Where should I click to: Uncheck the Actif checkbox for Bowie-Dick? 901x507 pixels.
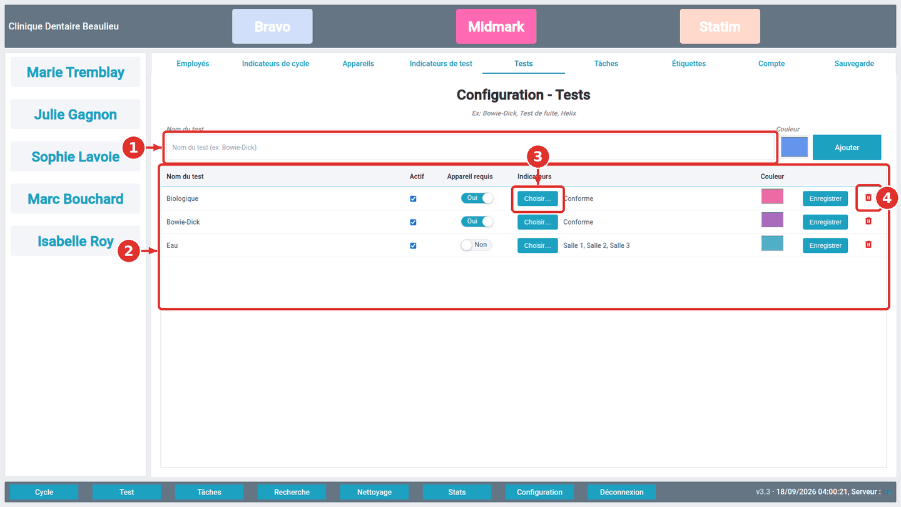[413, 222]
